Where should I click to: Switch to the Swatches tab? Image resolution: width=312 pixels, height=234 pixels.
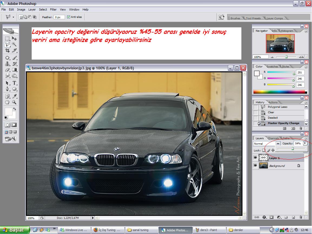(272, 67)
